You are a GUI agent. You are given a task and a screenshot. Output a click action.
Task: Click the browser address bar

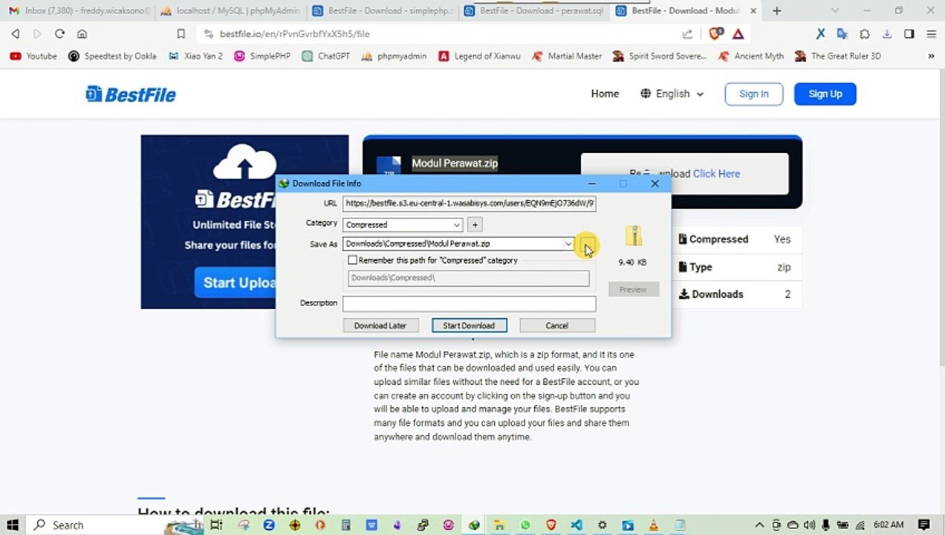point(438,33)
